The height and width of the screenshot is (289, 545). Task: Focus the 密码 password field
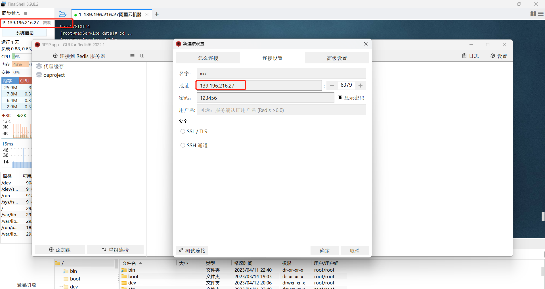(x=265, y=98)
